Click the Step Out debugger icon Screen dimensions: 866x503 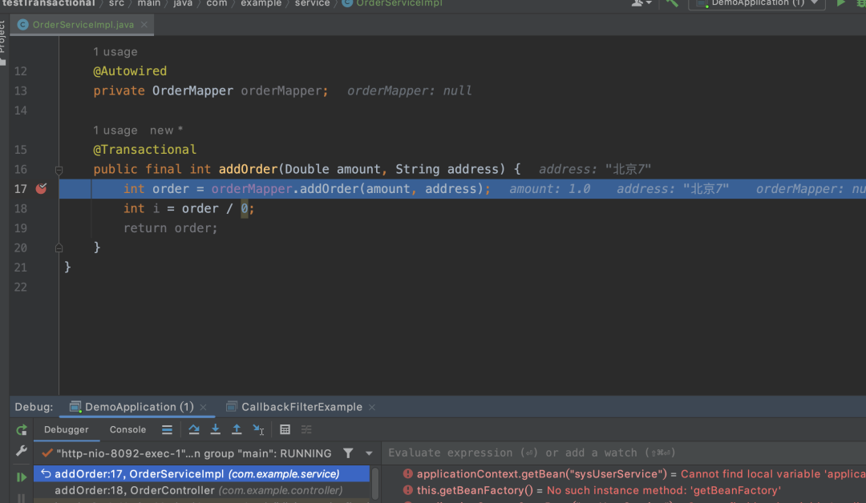tap(237, 429)
